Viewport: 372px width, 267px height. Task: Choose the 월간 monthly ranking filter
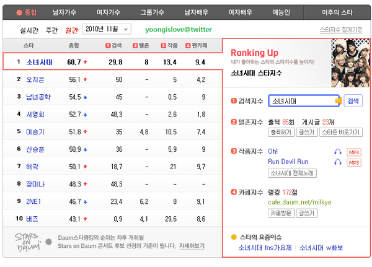[72, 30]
